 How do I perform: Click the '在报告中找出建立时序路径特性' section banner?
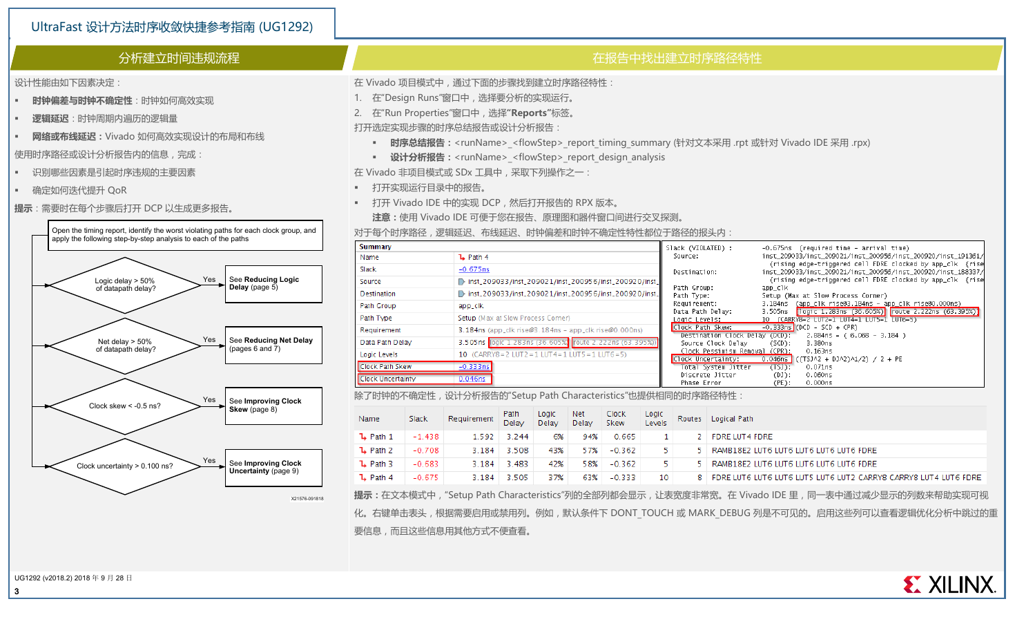pos(677,58)
